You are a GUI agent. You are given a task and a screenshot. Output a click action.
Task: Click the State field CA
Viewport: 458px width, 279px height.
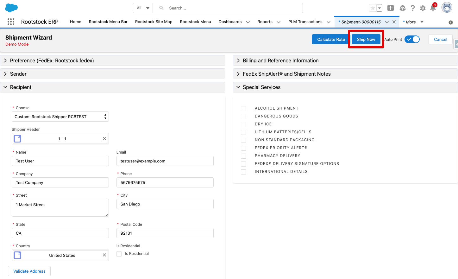click(60, 233)
